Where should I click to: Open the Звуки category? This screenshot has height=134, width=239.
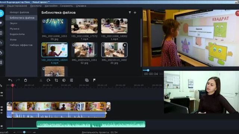(x=13, y=23)
